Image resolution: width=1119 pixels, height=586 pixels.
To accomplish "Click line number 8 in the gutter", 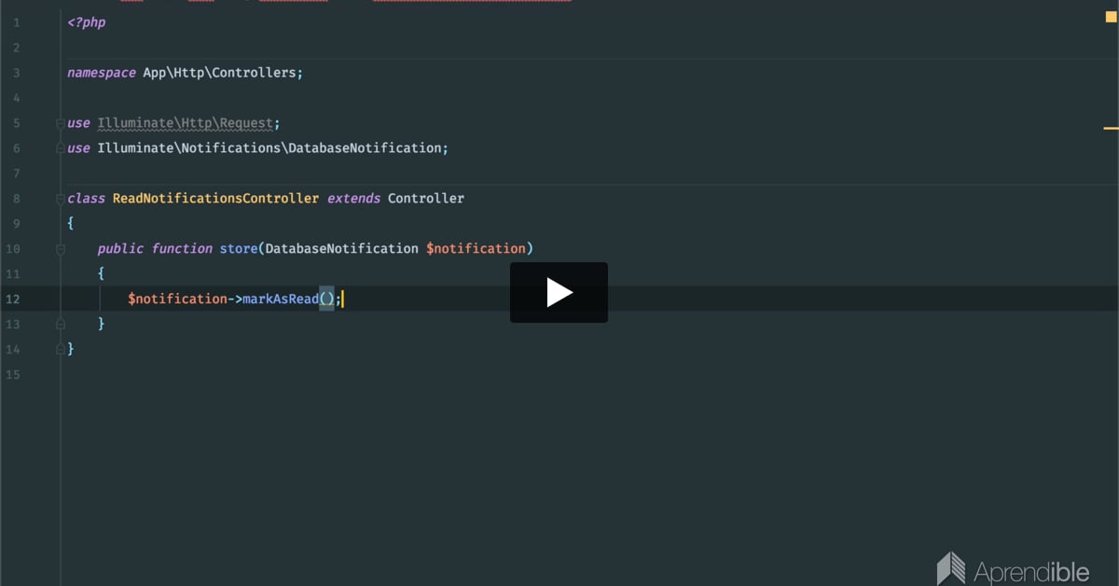I will click(17, 198).
